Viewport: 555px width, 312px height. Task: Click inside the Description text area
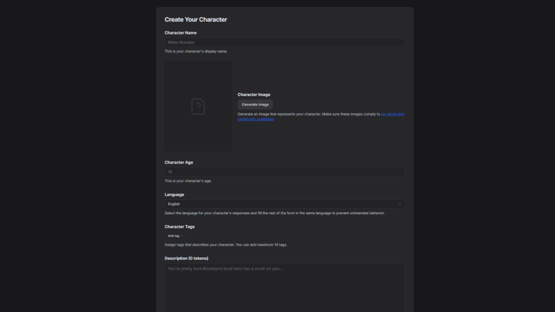[x=285, y=288]
